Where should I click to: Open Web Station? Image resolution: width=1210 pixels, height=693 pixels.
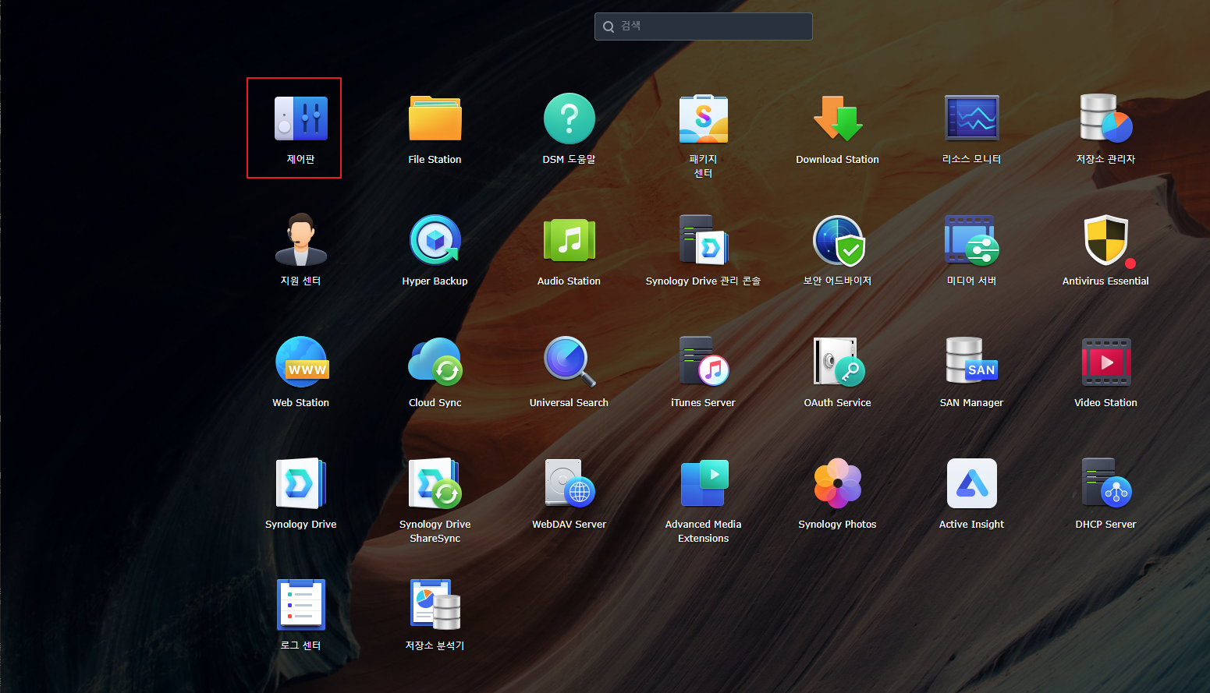tap(301, 362)
